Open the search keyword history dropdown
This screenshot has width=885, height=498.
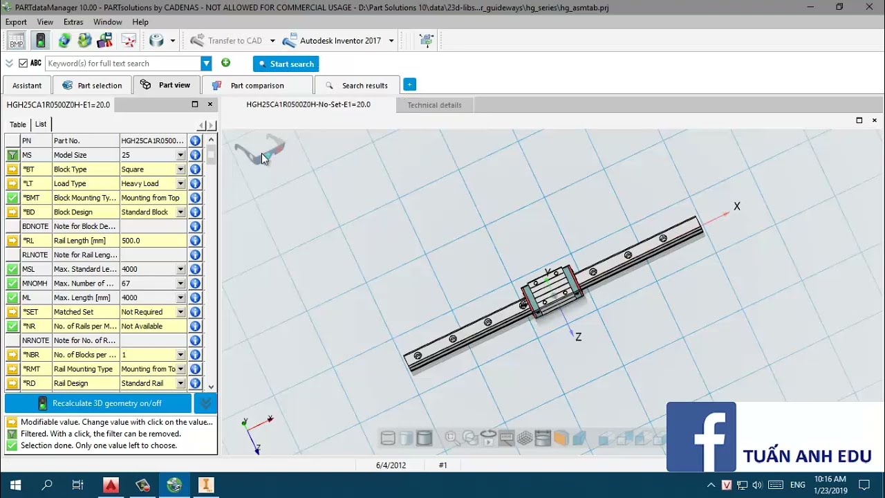coord(206,64)
